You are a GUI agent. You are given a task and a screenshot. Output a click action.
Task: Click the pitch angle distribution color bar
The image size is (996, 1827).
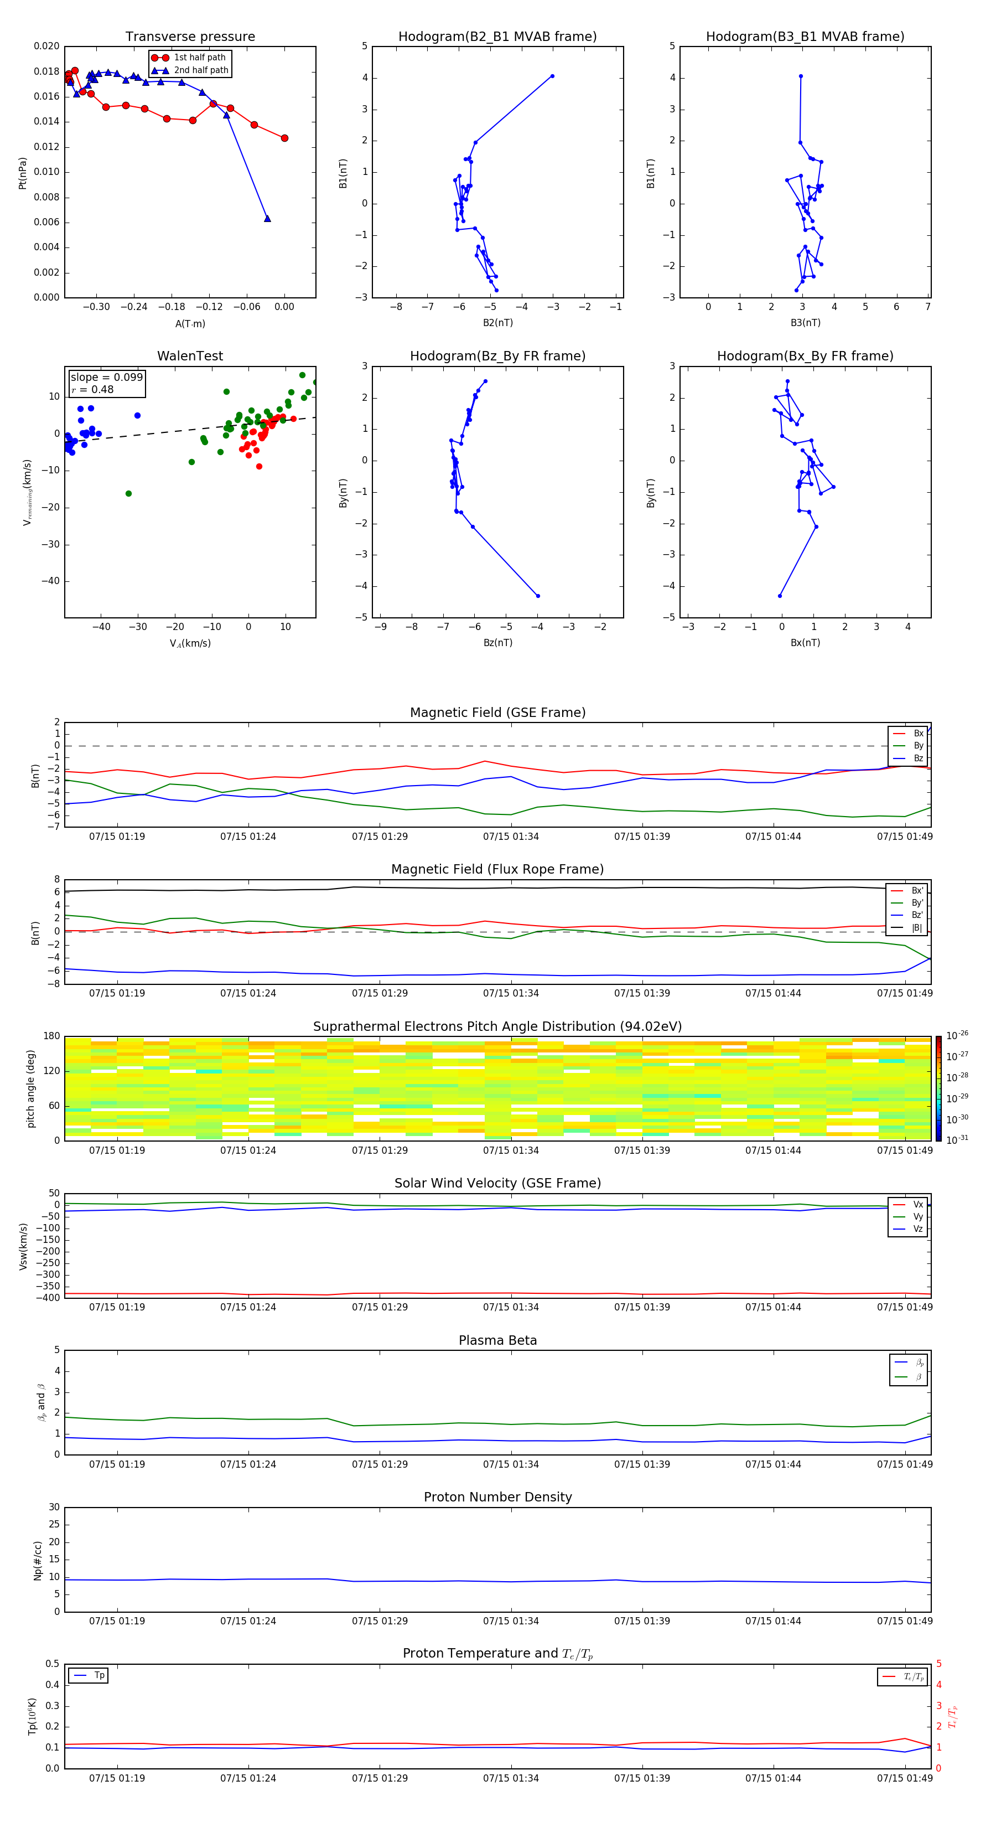pos(938,1088)
